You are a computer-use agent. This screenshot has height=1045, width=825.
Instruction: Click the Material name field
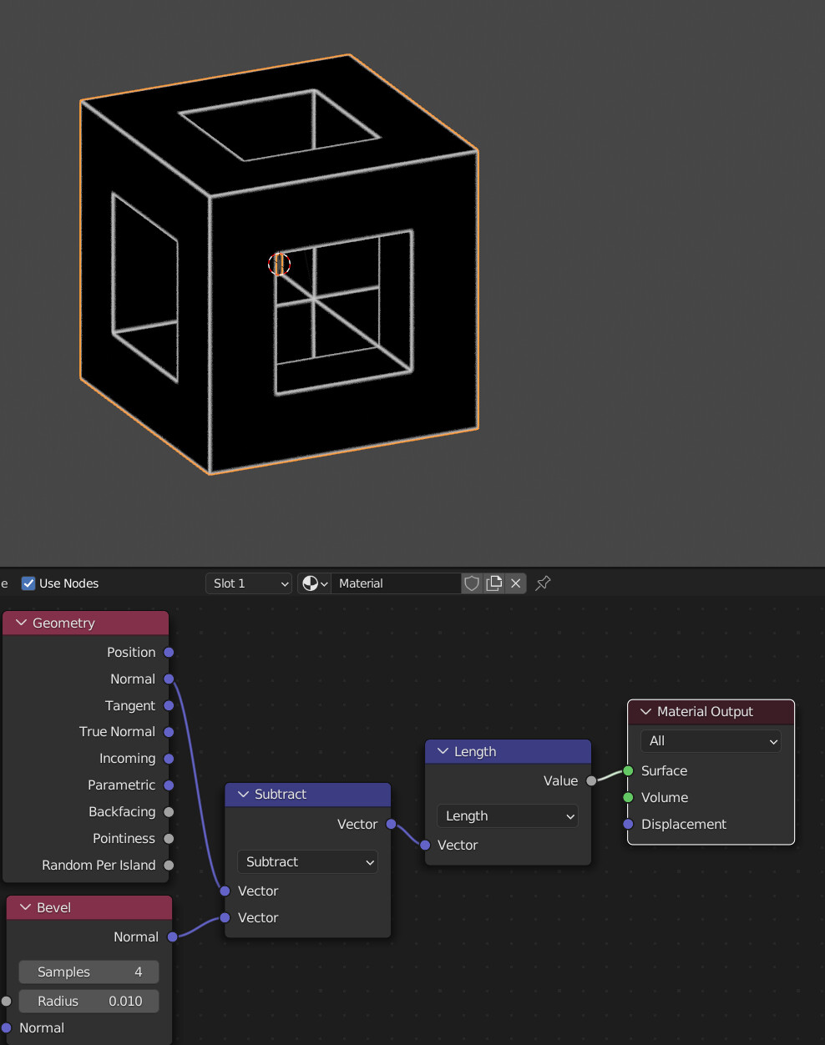tap(397, 583)
